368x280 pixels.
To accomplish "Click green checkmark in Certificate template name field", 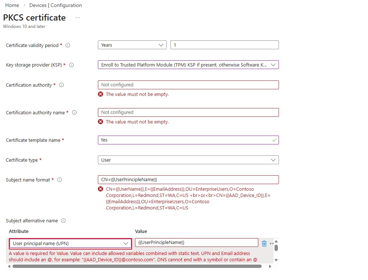I will (x=274, y=140).
